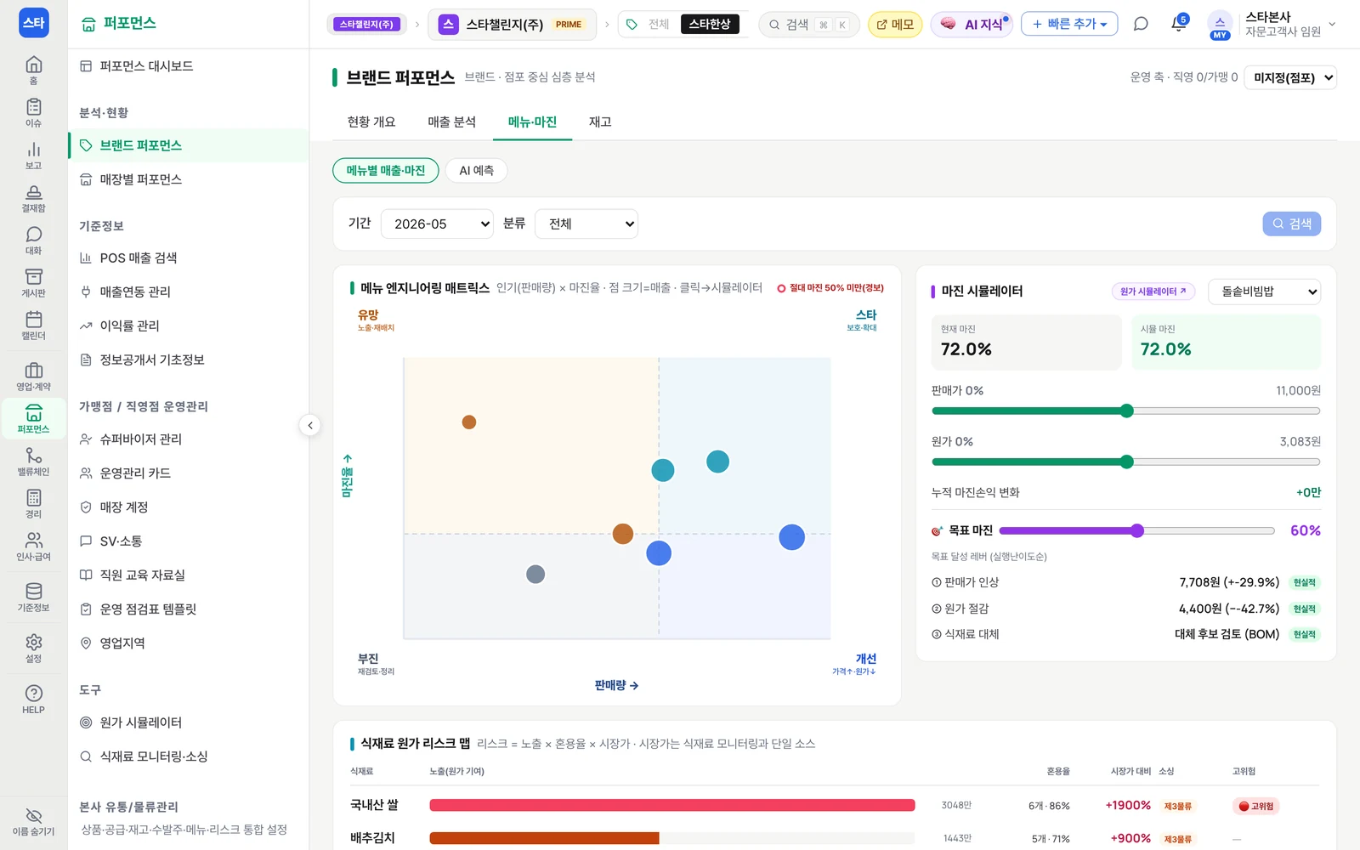The width and height of the screenshot is (1360, 850).
Task: Open the 메모 button in header
Action: pyautogui.click(x=895, y=24)
